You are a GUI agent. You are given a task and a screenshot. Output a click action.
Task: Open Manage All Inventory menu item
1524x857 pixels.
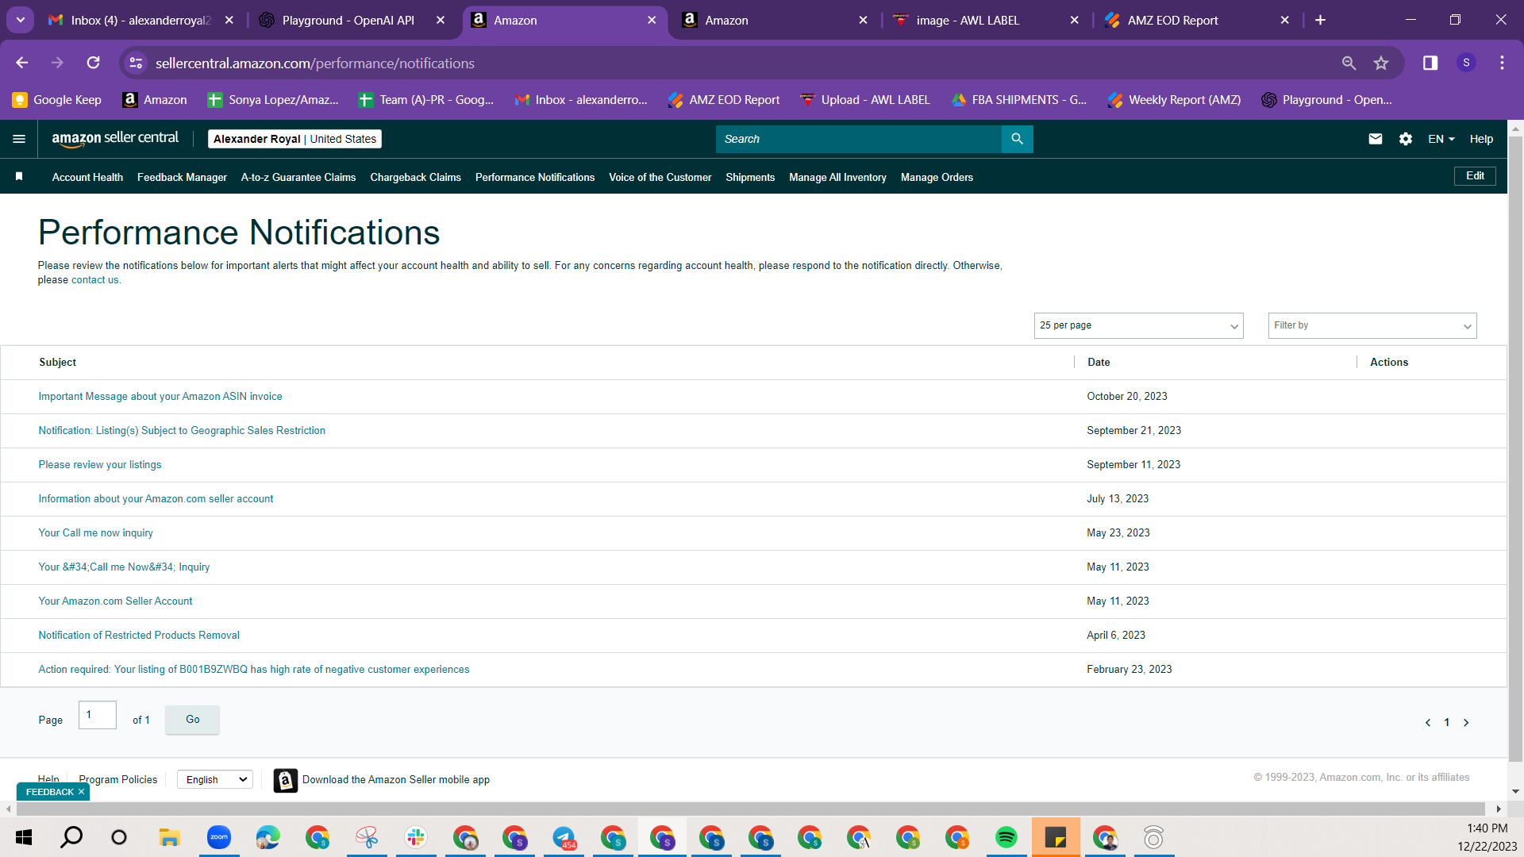(837, 177)
